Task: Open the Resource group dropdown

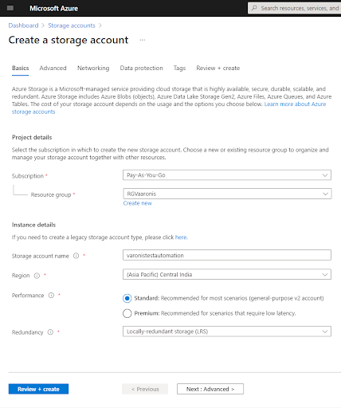Action: (x=227, y=194)
